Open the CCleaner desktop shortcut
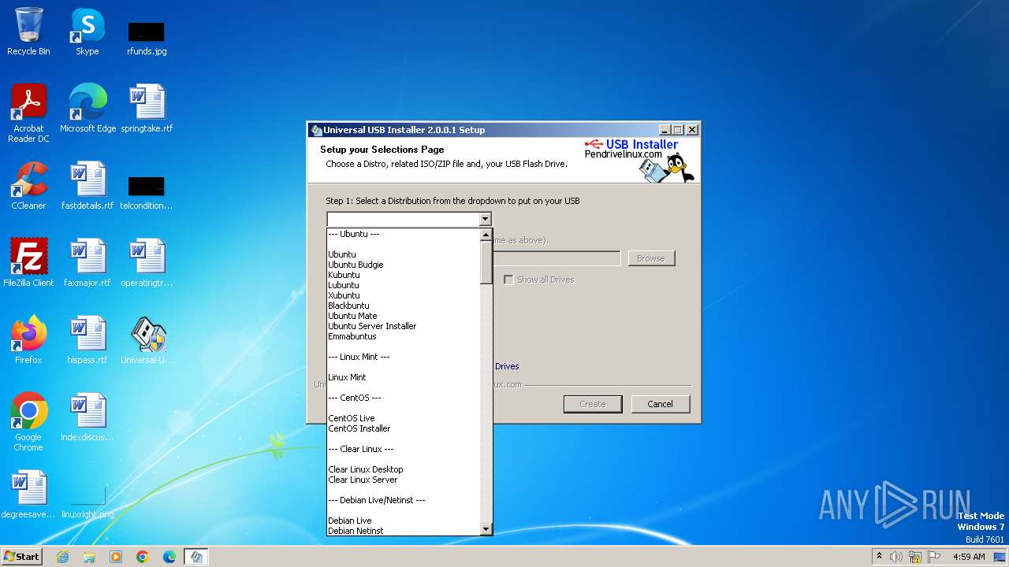 [28, 186]
